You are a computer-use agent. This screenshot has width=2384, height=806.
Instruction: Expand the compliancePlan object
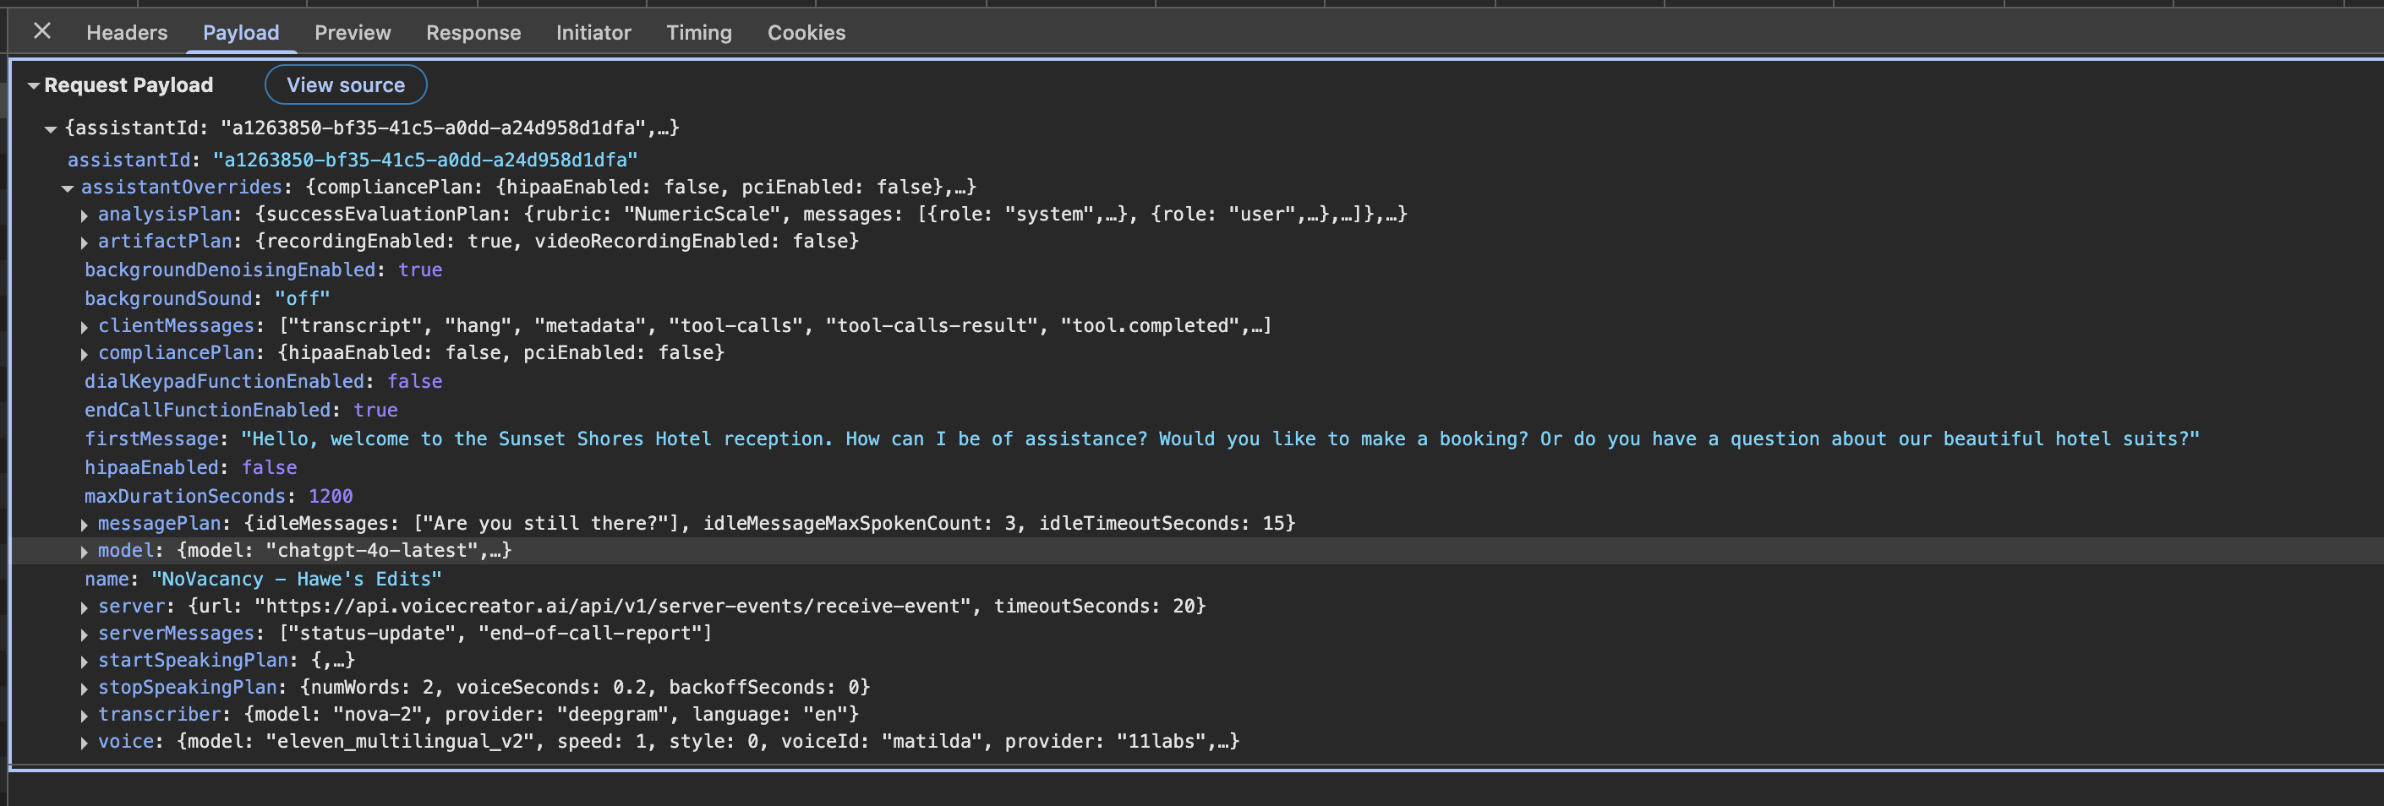pyautogui.click(x=85, y=352)
